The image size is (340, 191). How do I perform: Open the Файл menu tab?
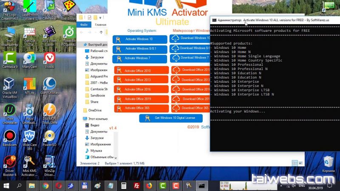(x=84, y=25)
